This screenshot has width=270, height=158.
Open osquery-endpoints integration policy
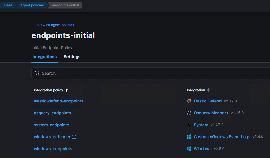coord(52,113)
